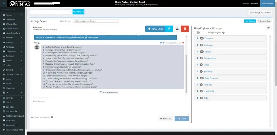Click the download chat icon button

click(177, 29)
